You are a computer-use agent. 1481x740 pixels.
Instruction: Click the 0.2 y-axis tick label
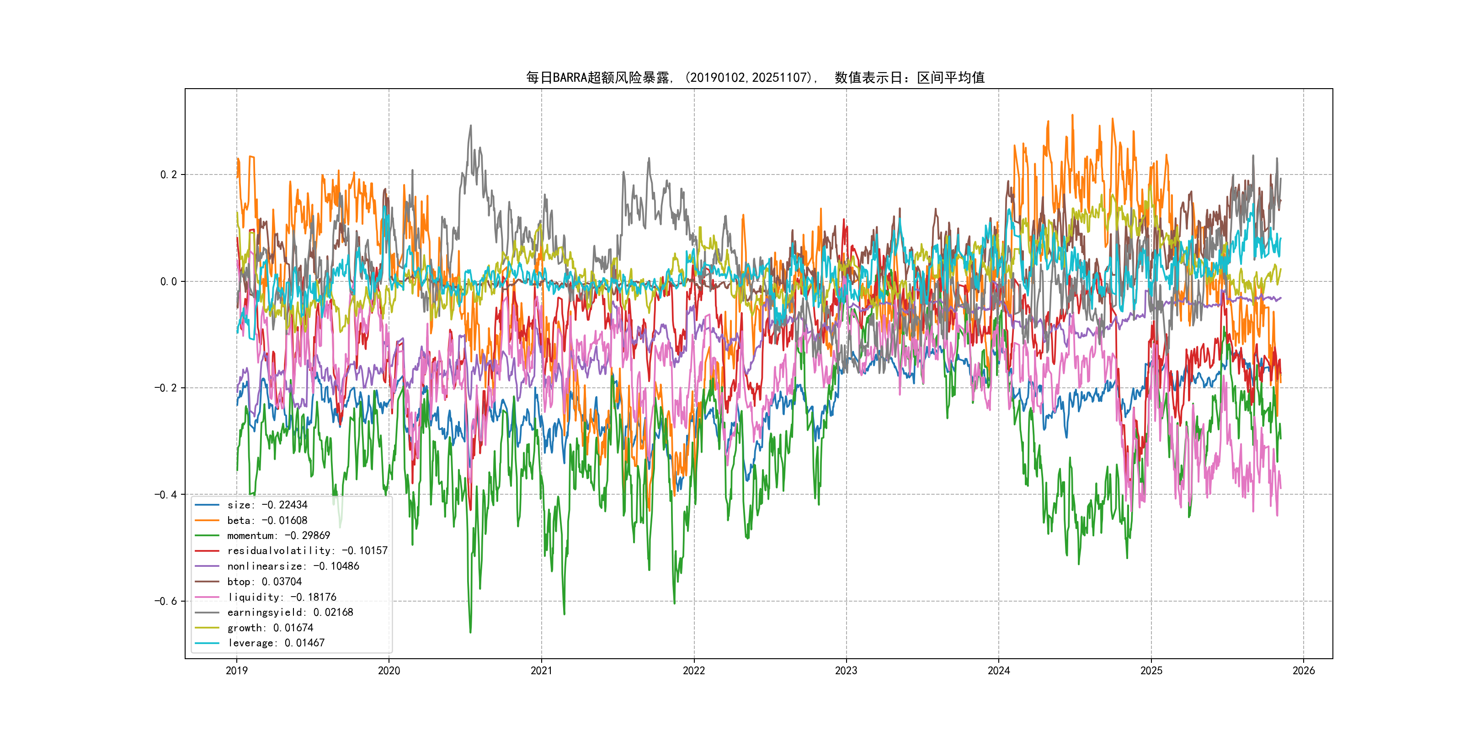(x=169, y=174)
